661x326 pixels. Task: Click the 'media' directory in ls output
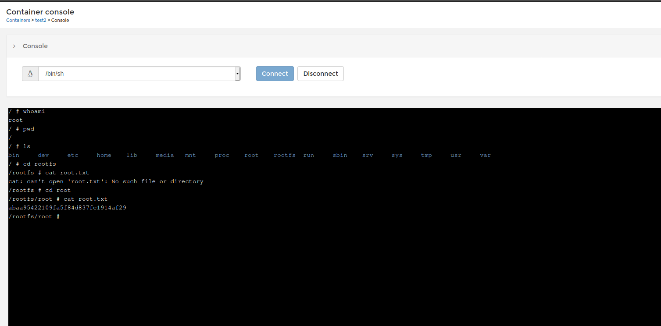point(164,155)
